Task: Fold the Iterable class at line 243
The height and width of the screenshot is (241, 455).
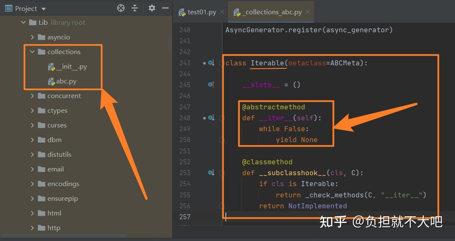Action: pyautogui.click(x=222, y=63)
